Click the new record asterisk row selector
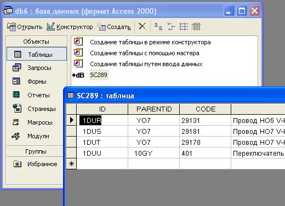285x206 pixels. coord(71,164)
